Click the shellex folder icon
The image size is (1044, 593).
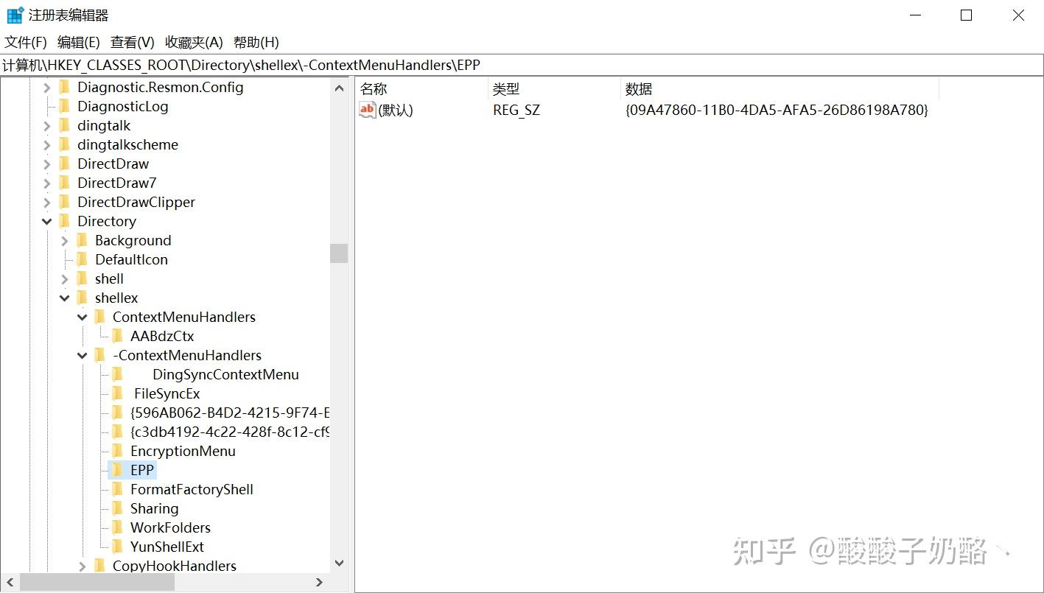(83, 298)
